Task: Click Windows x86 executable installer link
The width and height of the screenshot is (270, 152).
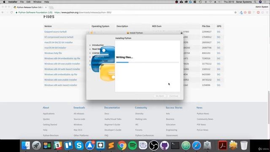Action: [x=61, y=80]
